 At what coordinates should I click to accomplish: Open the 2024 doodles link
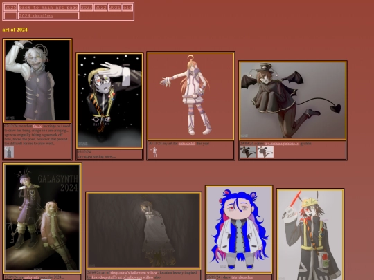pyautogui.click(x=36, y=16)
